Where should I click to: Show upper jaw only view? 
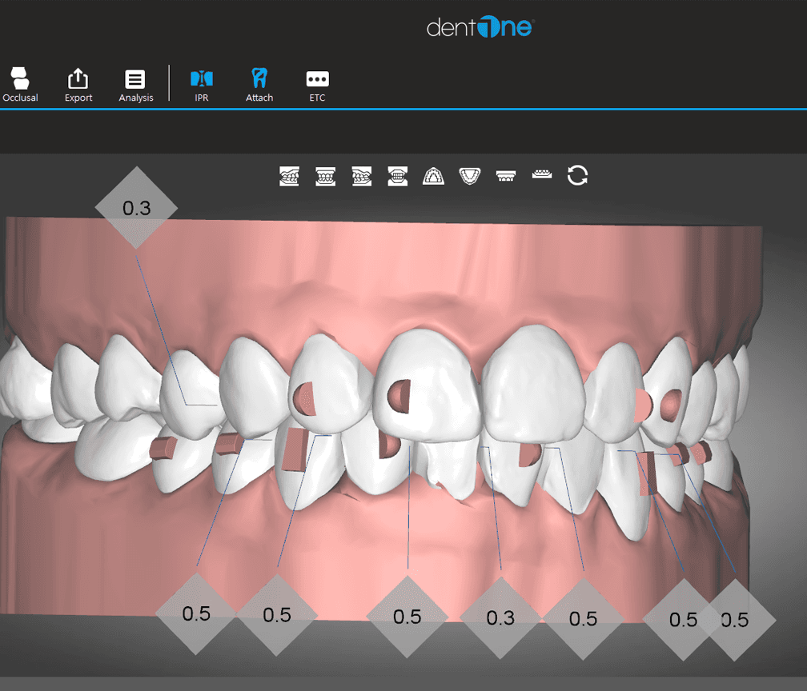pyautogui.click(x=506, y=176)
